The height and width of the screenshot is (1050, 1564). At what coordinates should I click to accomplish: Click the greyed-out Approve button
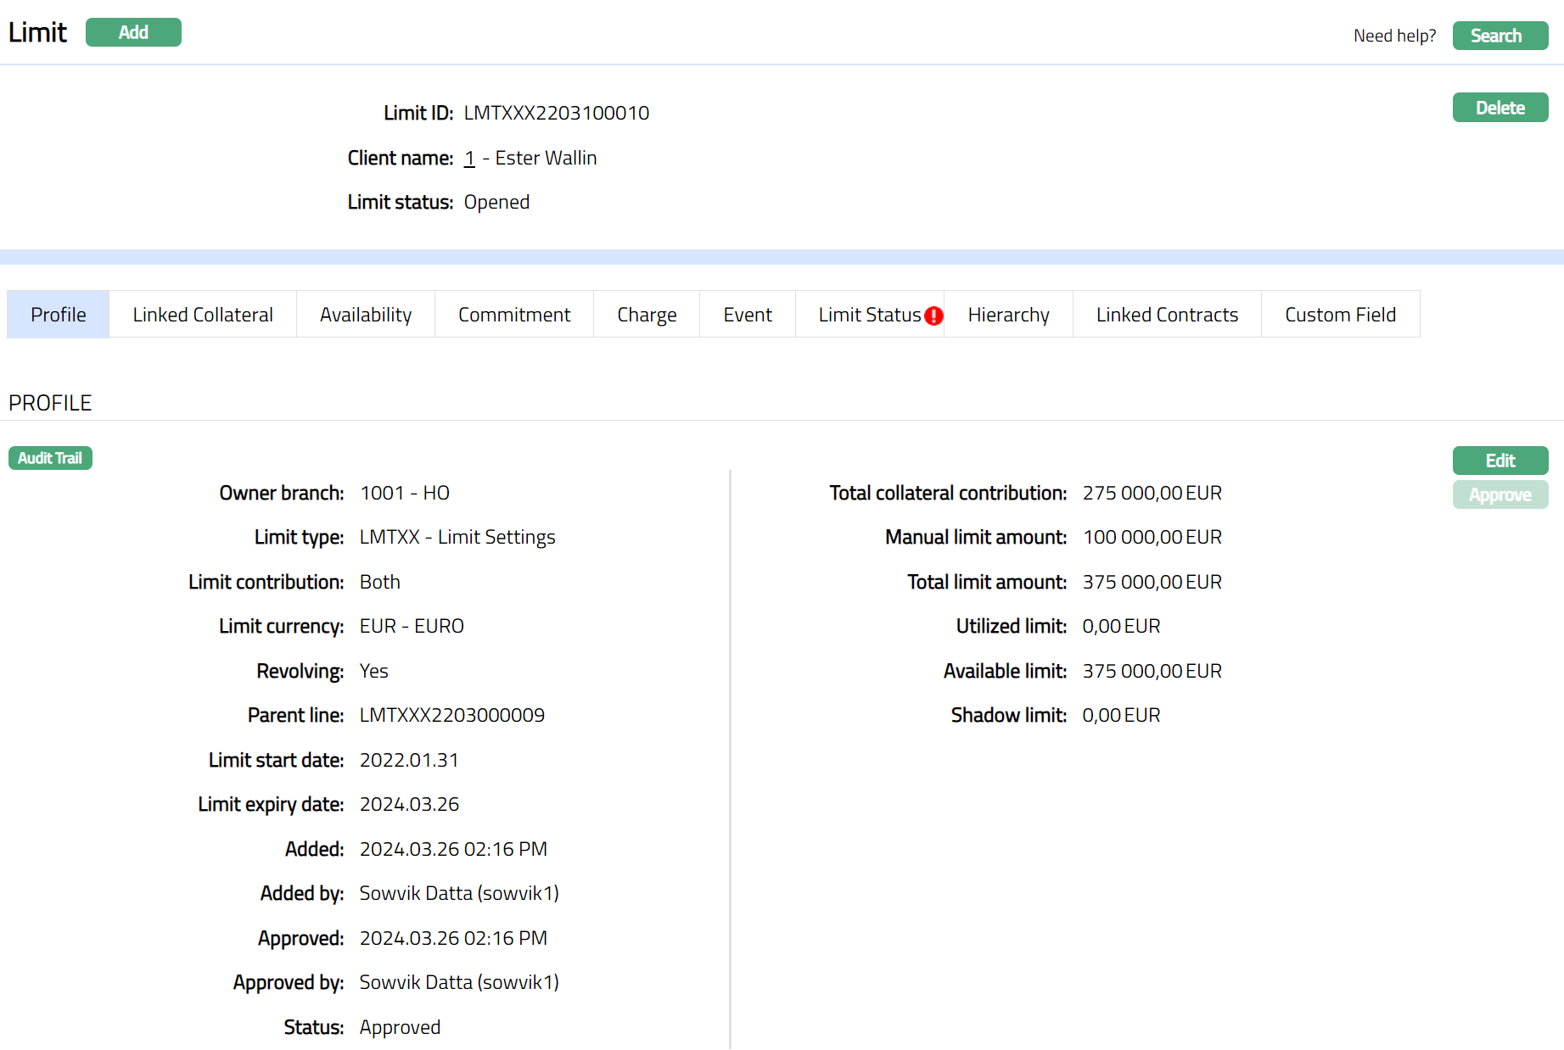(x=1500, y=494)
